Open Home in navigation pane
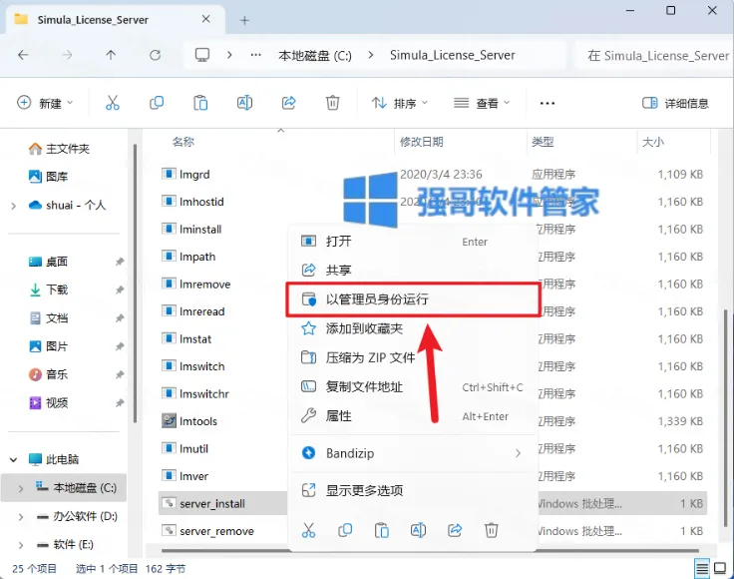 (x=59, y=149)
